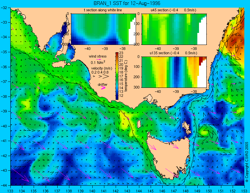Viewport: 250px width, 193px height.
Task: Click latitude axis label -36
Action: [x=4, y=67]
